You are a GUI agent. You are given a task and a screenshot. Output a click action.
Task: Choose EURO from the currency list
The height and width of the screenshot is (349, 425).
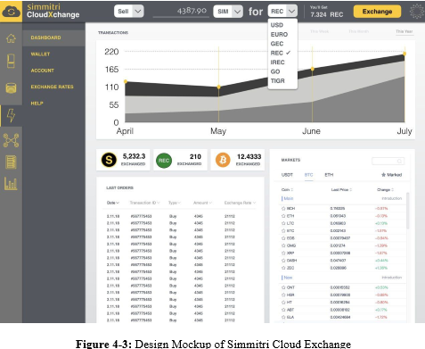[x=279, y=34]
